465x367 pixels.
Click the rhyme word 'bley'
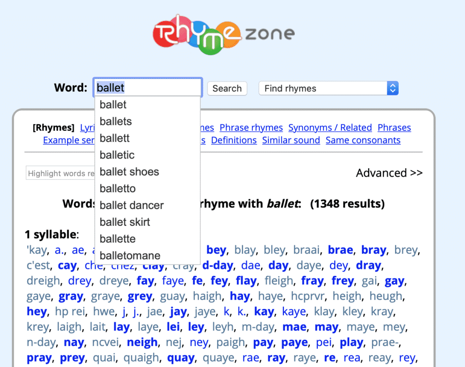(x=274, y=250)
